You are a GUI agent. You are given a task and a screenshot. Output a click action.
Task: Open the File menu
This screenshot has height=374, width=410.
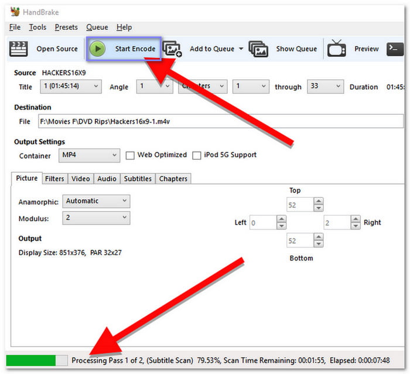coord(15,27)
